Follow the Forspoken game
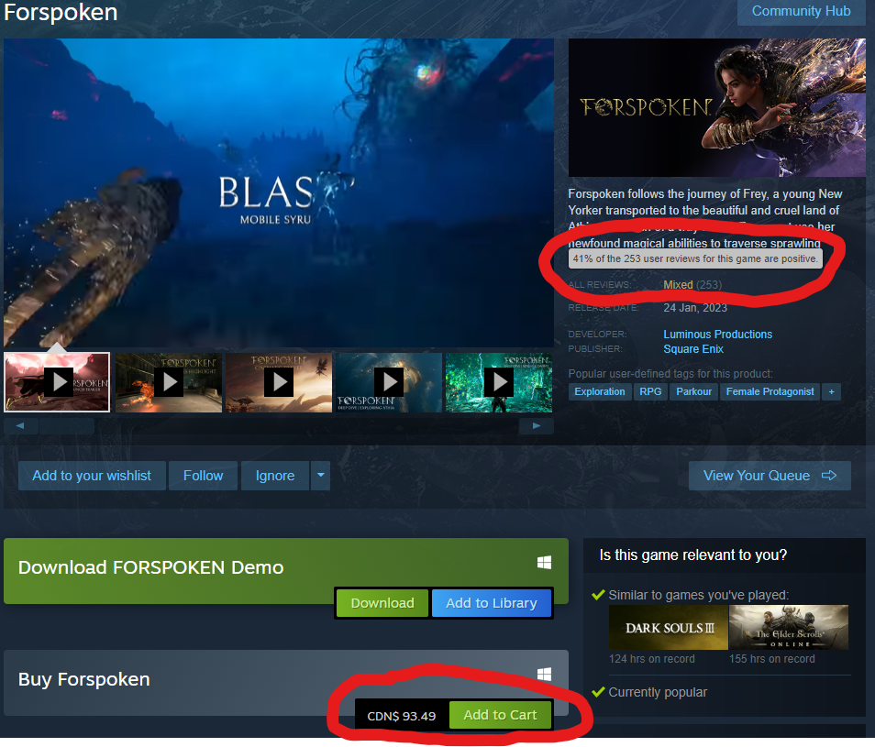Image resolution: width=875 pixels, height=747 pixels. pyautogui.click(x=203, y=476)
